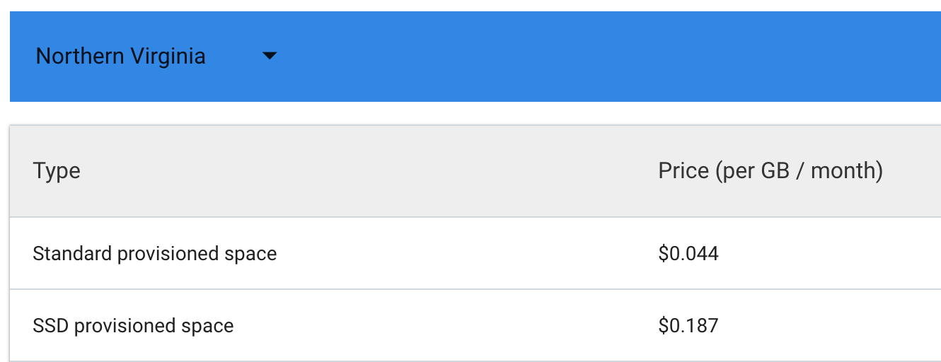Select the SSD provisioned space label
Image resolution: width=941 pixels, height=362 pixels.
pyautogui.click(x=133, y=326)
